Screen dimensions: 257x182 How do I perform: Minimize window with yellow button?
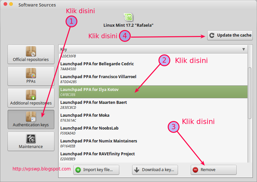tap(11, 4)
